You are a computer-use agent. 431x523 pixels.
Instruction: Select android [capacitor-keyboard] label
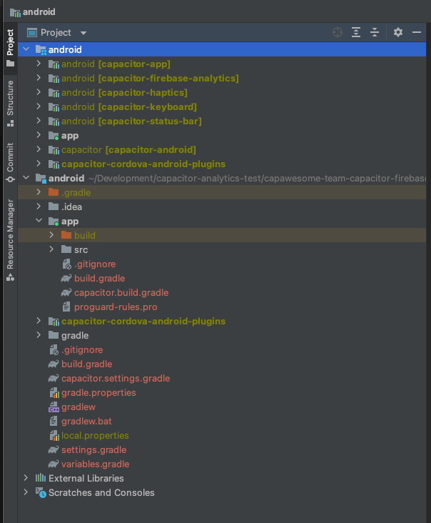point(129,106)
